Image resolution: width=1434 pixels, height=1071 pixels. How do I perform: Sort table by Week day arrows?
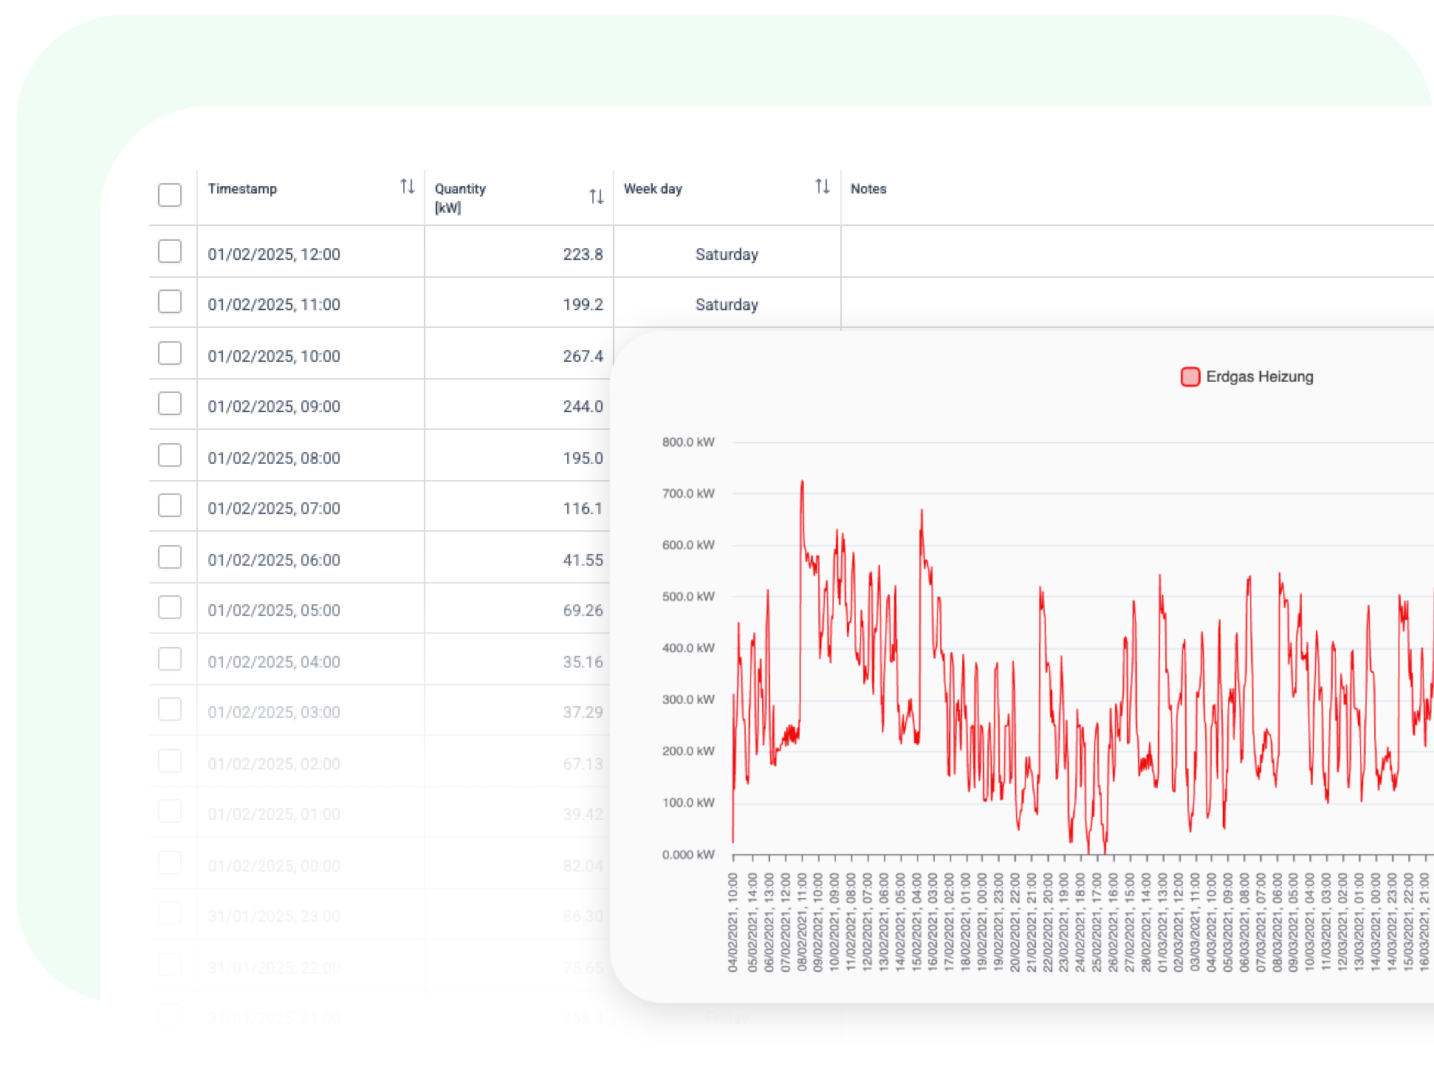click(x=822, y=187)
